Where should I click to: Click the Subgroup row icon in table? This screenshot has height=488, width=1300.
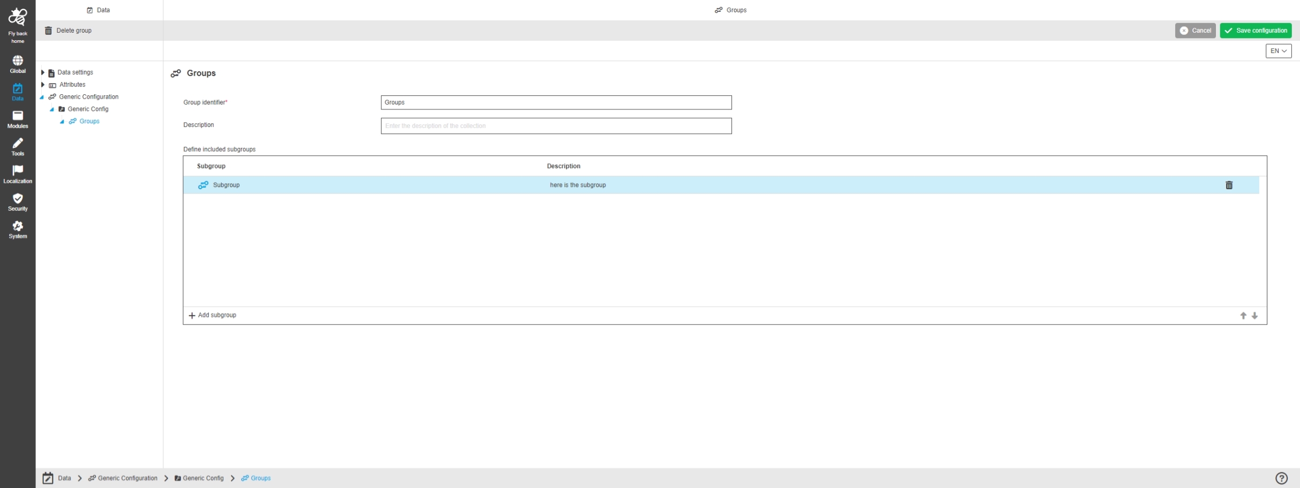coord(203,185)
